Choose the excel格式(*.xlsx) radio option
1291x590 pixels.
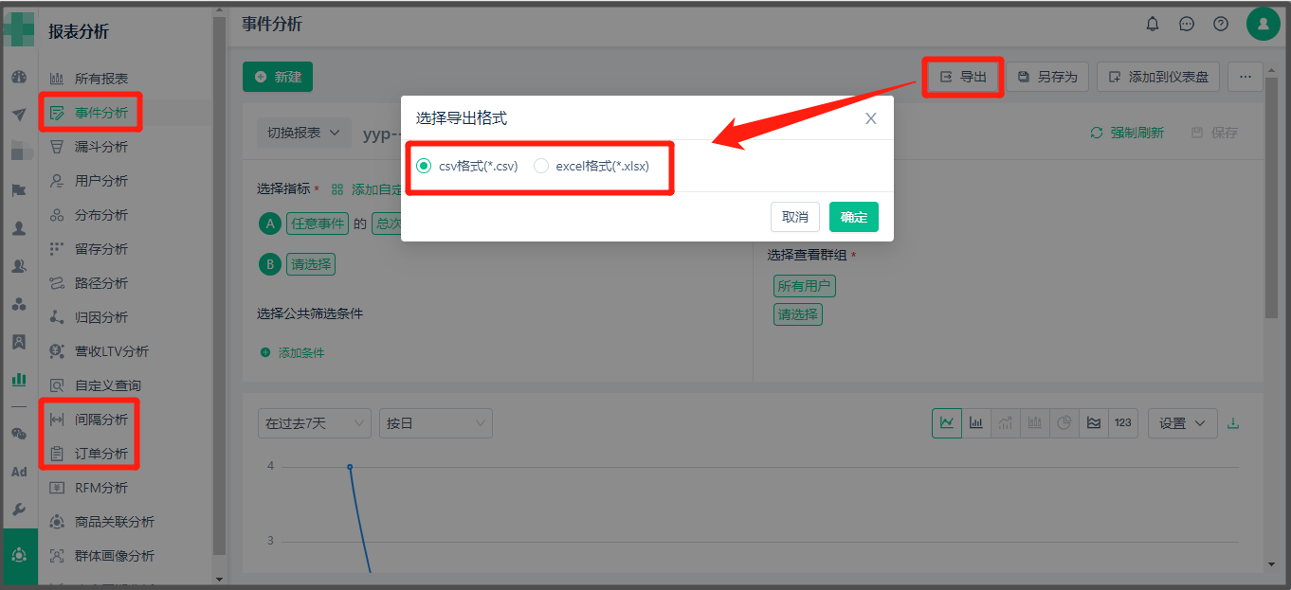pos(541,166)
